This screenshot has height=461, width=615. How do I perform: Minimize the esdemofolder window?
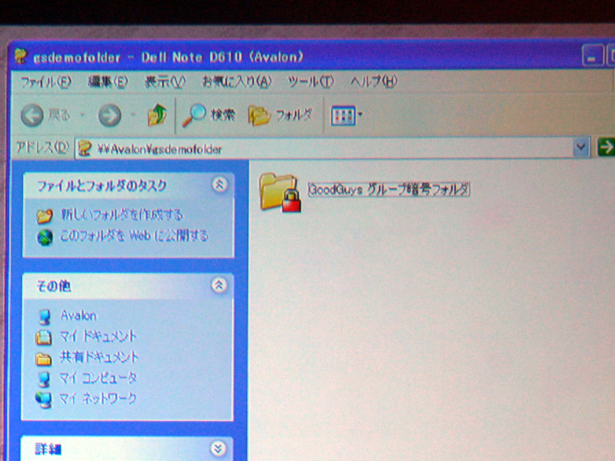592,56
